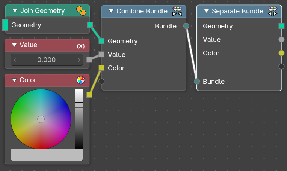Select the Separate Bundle node title

(237, 11)
